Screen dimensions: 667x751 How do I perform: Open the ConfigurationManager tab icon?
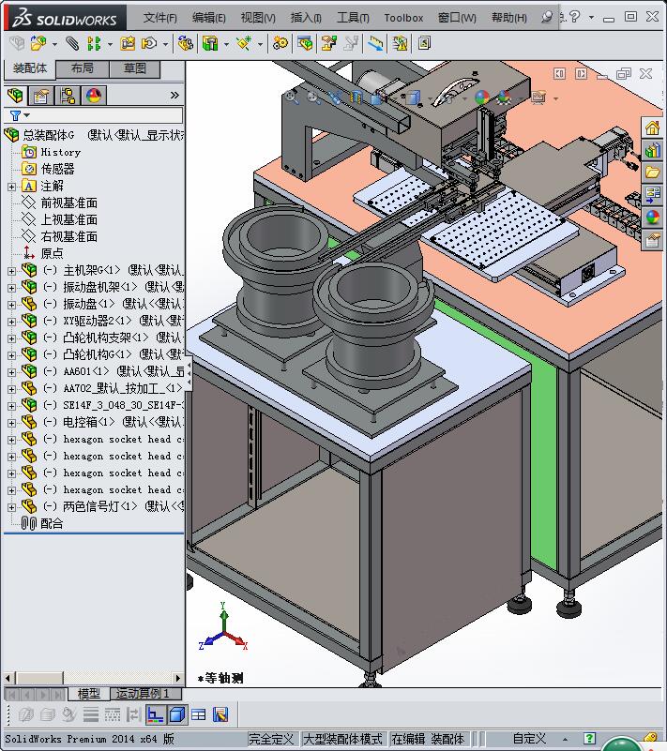point(68,96)
